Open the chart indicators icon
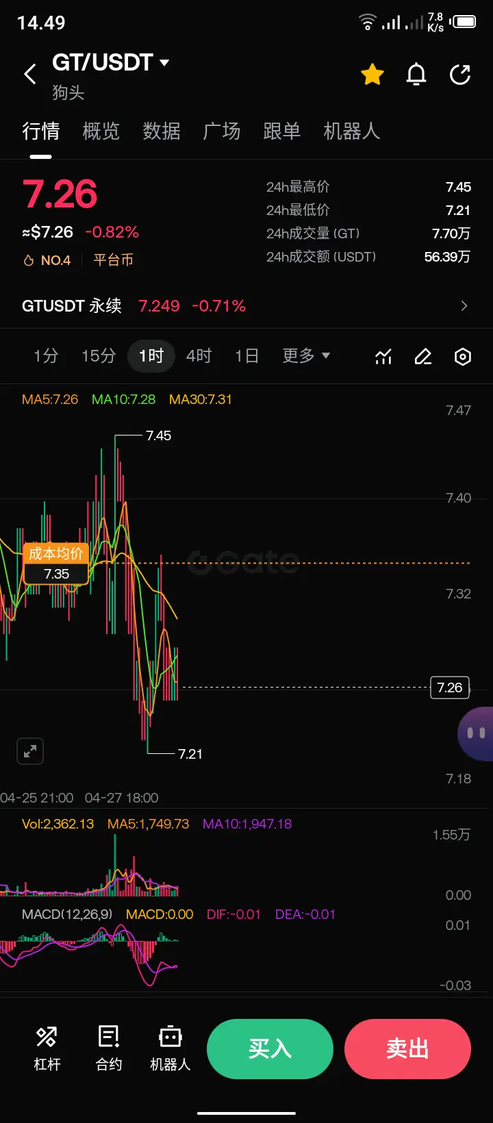Image resolution: width=493 pixels, height=1123 pixels. point(383,357)
